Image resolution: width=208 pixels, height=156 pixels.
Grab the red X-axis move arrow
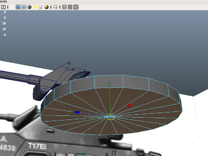(x=129, y=105)
